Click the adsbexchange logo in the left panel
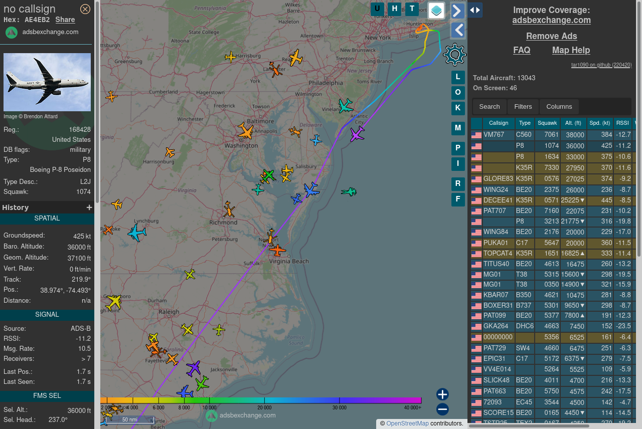 tap(12, 32)
